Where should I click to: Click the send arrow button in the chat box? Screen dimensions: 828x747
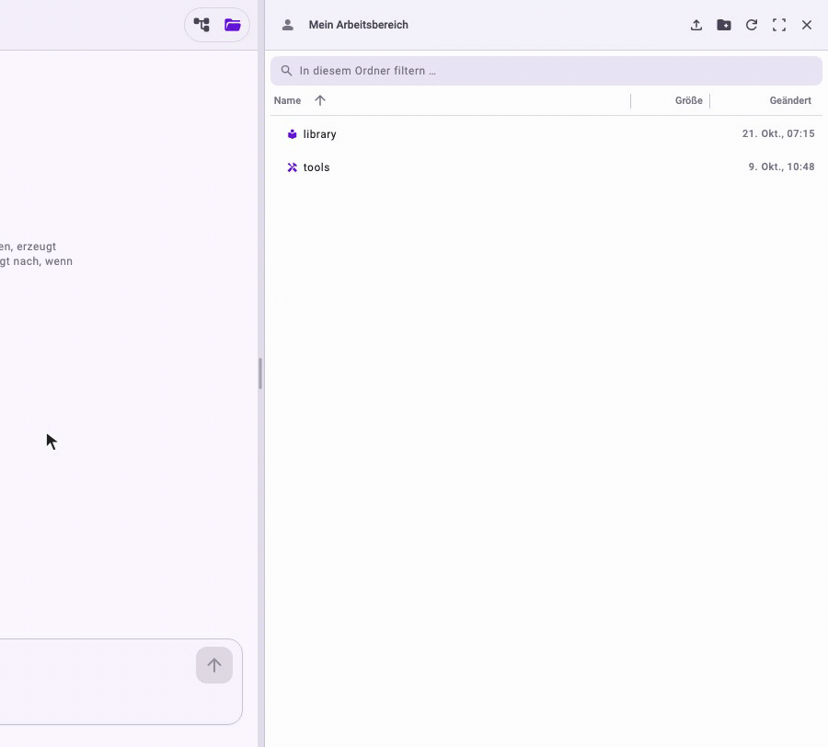pos(213,665)
